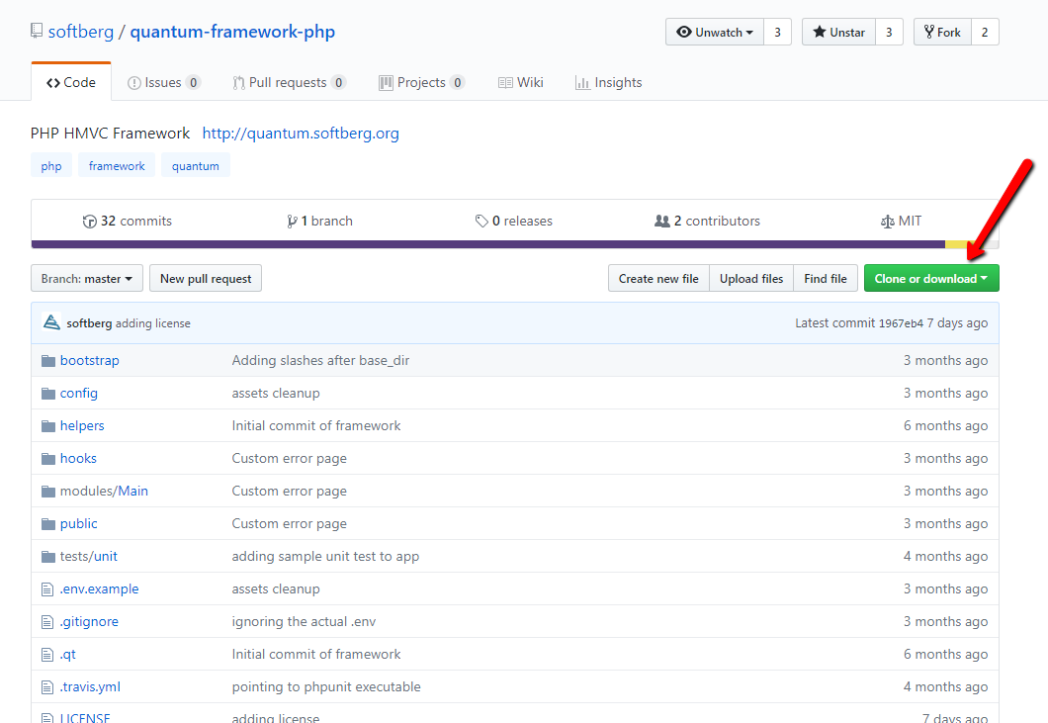Click the Find file button
The image size is (1048, 723).
[x=826, y=278]
